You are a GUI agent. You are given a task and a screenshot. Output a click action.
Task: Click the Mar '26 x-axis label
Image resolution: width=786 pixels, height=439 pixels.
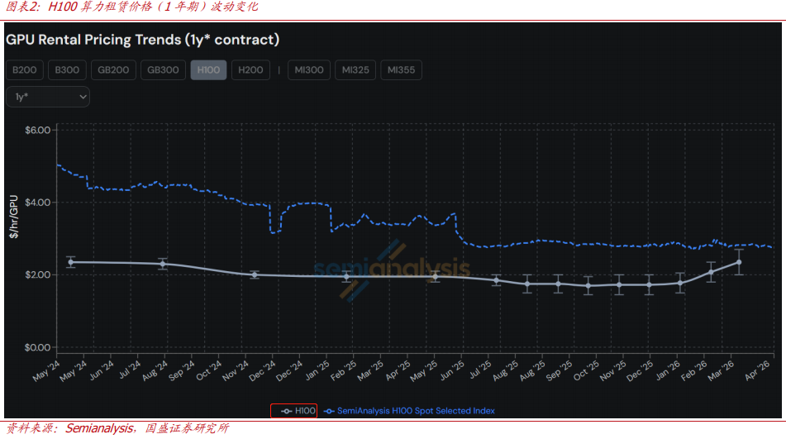pos(721,370)
